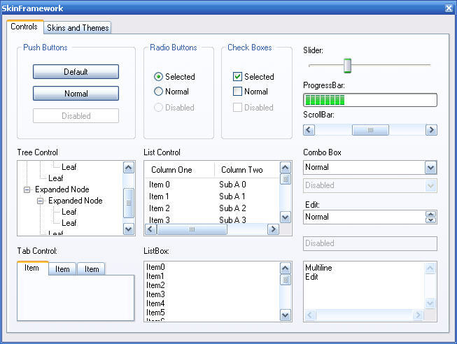Click the ScrollBar left arrow
Image resolution: width=457 pixels, height=344 pixels.
pos(309,130)
